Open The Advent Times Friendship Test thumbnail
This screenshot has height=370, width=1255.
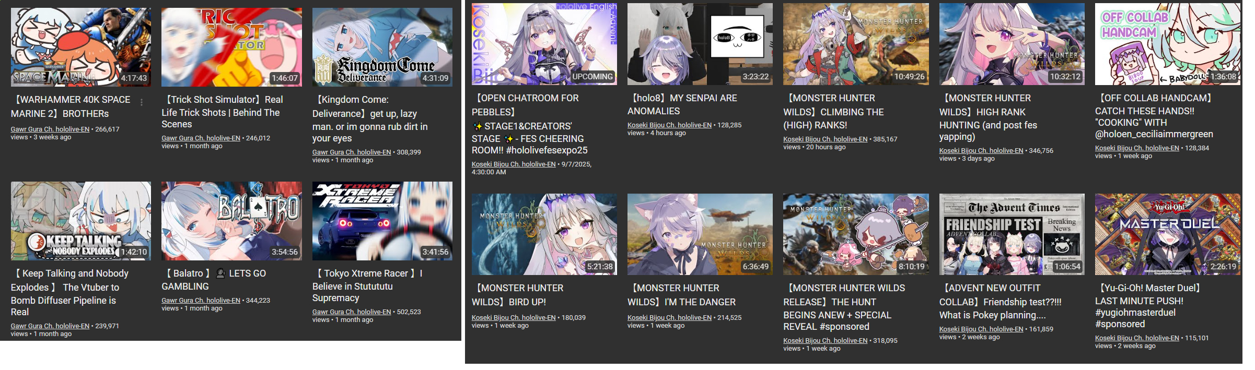[1012, 234]
